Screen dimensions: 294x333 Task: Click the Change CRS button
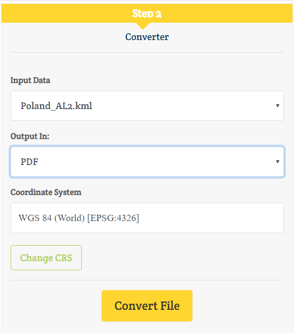click(x=46, y=258)
